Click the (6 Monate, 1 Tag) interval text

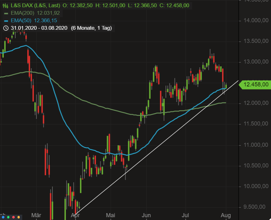click(x=91, y=28)
